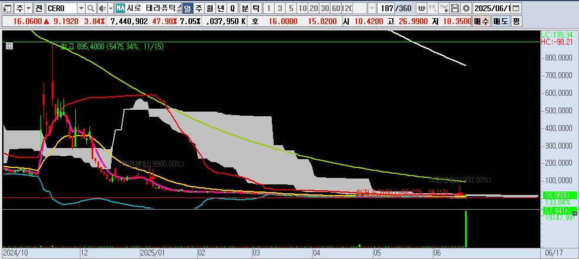This screenshot has height=259, width=579.
Task: Choose the 30 interval button
Action: tap(325, 8)
